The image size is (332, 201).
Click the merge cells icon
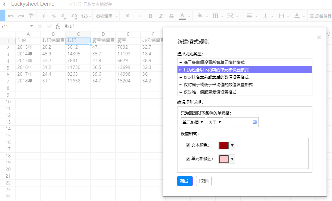pyautogui.click(x=231, y=16)
